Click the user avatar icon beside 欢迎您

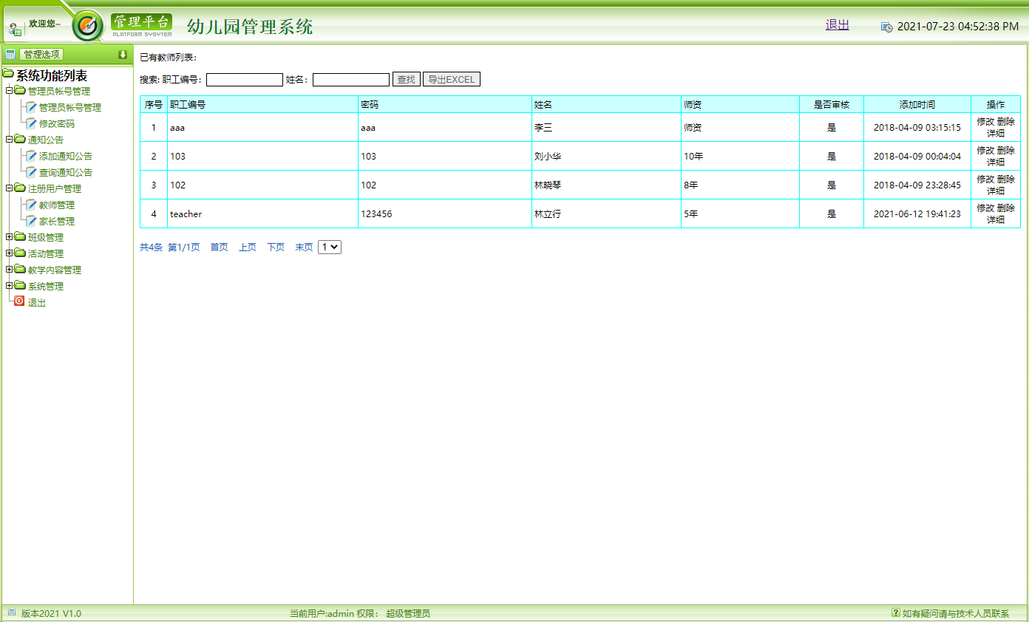click(15, 29)
